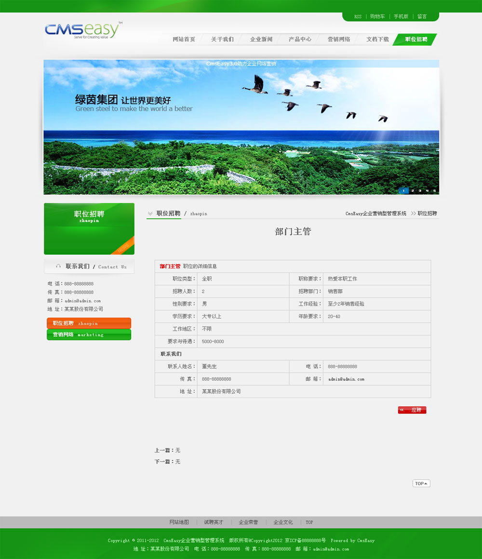This screenshot has width=482, height=559.
Task: Select 产品中心 in the nav bar
Action: [300, 40]
